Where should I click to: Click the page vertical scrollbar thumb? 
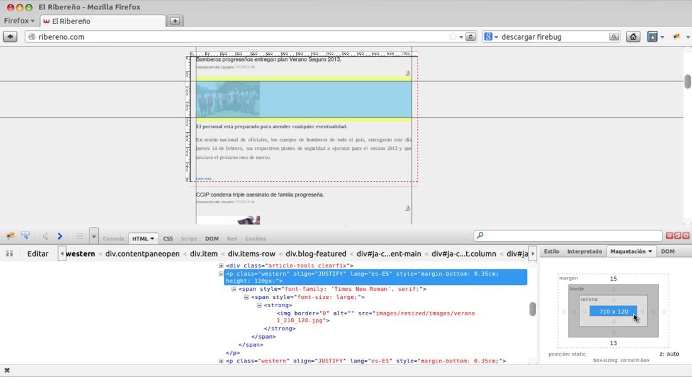687,82
